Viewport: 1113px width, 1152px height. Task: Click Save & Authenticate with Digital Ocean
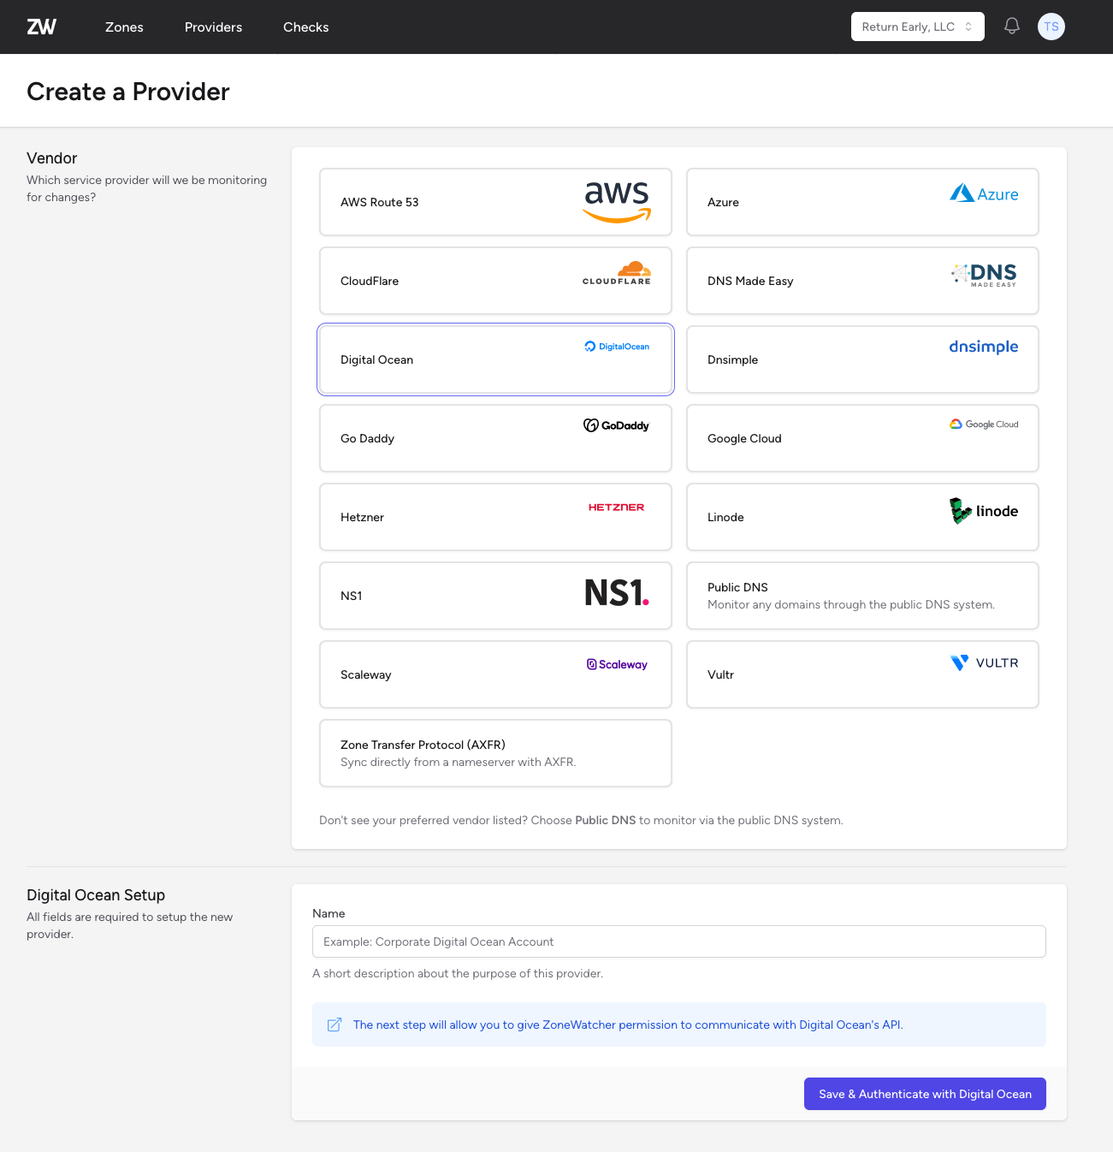click(924, 1093)
